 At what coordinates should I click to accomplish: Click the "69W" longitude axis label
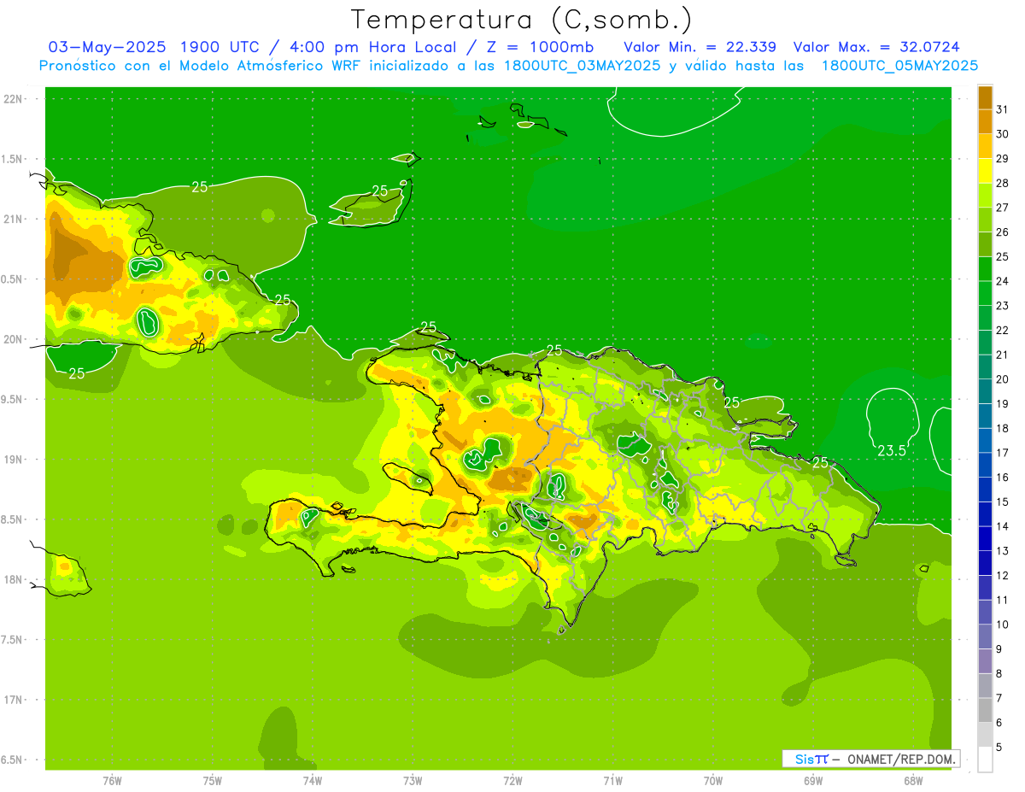[x=813, y=780]
